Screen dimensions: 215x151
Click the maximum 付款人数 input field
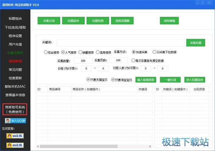tap(163, 68)
